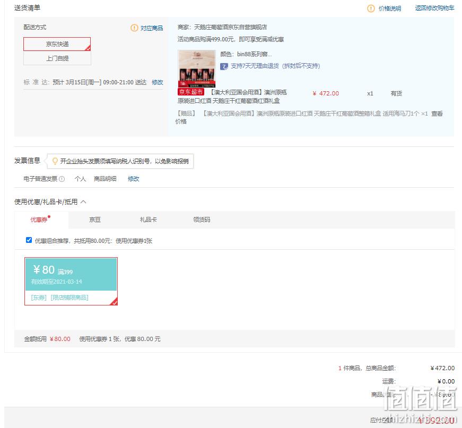Click the 7-day return badge icon
The width and height of the screenshot is (462, 428).
pos(224,66)
